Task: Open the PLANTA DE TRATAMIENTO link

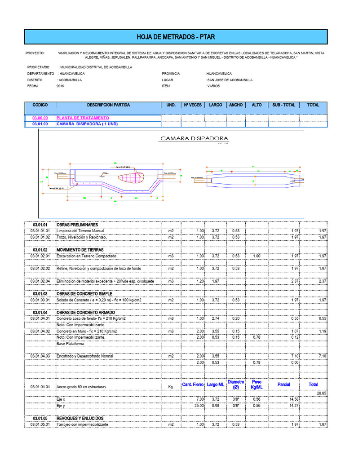Action: [83, 118]
